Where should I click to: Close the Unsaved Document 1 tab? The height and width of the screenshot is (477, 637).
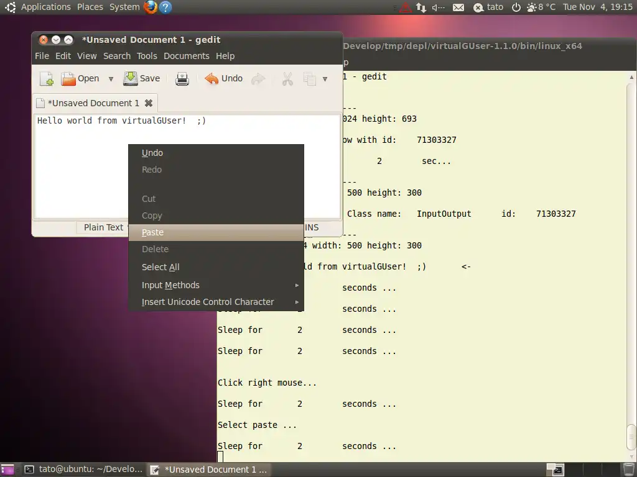(x=149, y=103)
